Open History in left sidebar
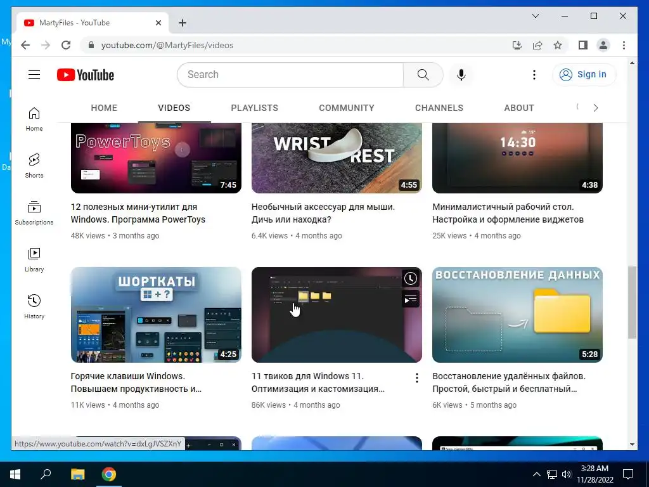649x487 pixels. 34,306
